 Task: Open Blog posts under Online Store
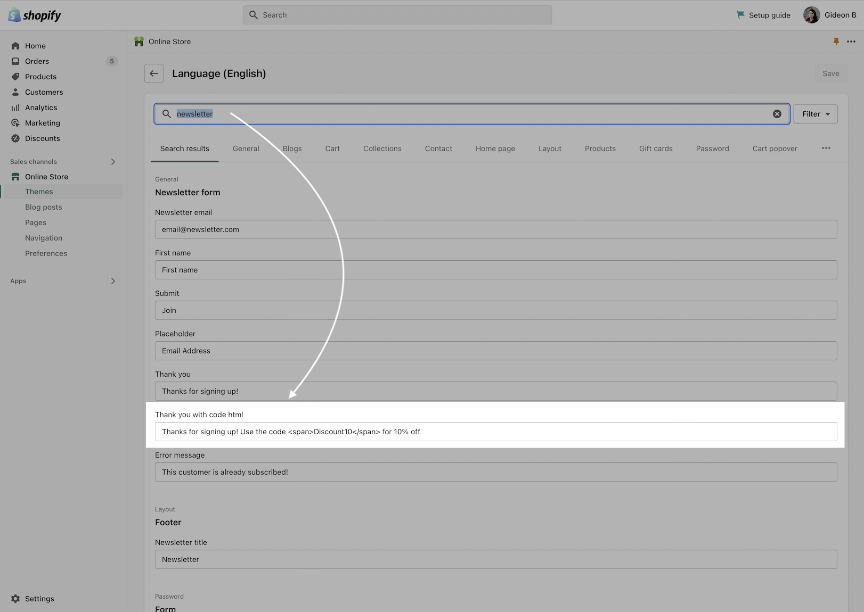[x=44, y=207]
